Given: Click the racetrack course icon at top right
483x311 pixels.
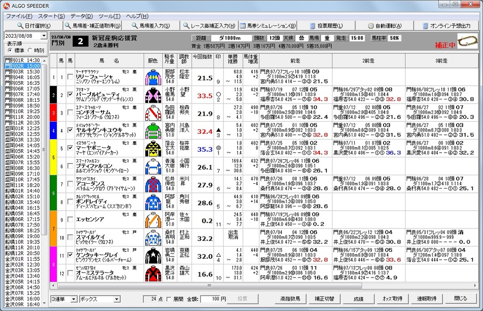Looking at the screenshot, I should tap(467, 41).
